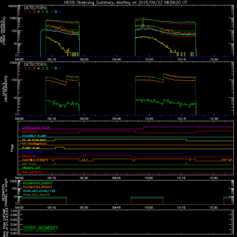Click the vertical Flags axis label

coord(12,148)
